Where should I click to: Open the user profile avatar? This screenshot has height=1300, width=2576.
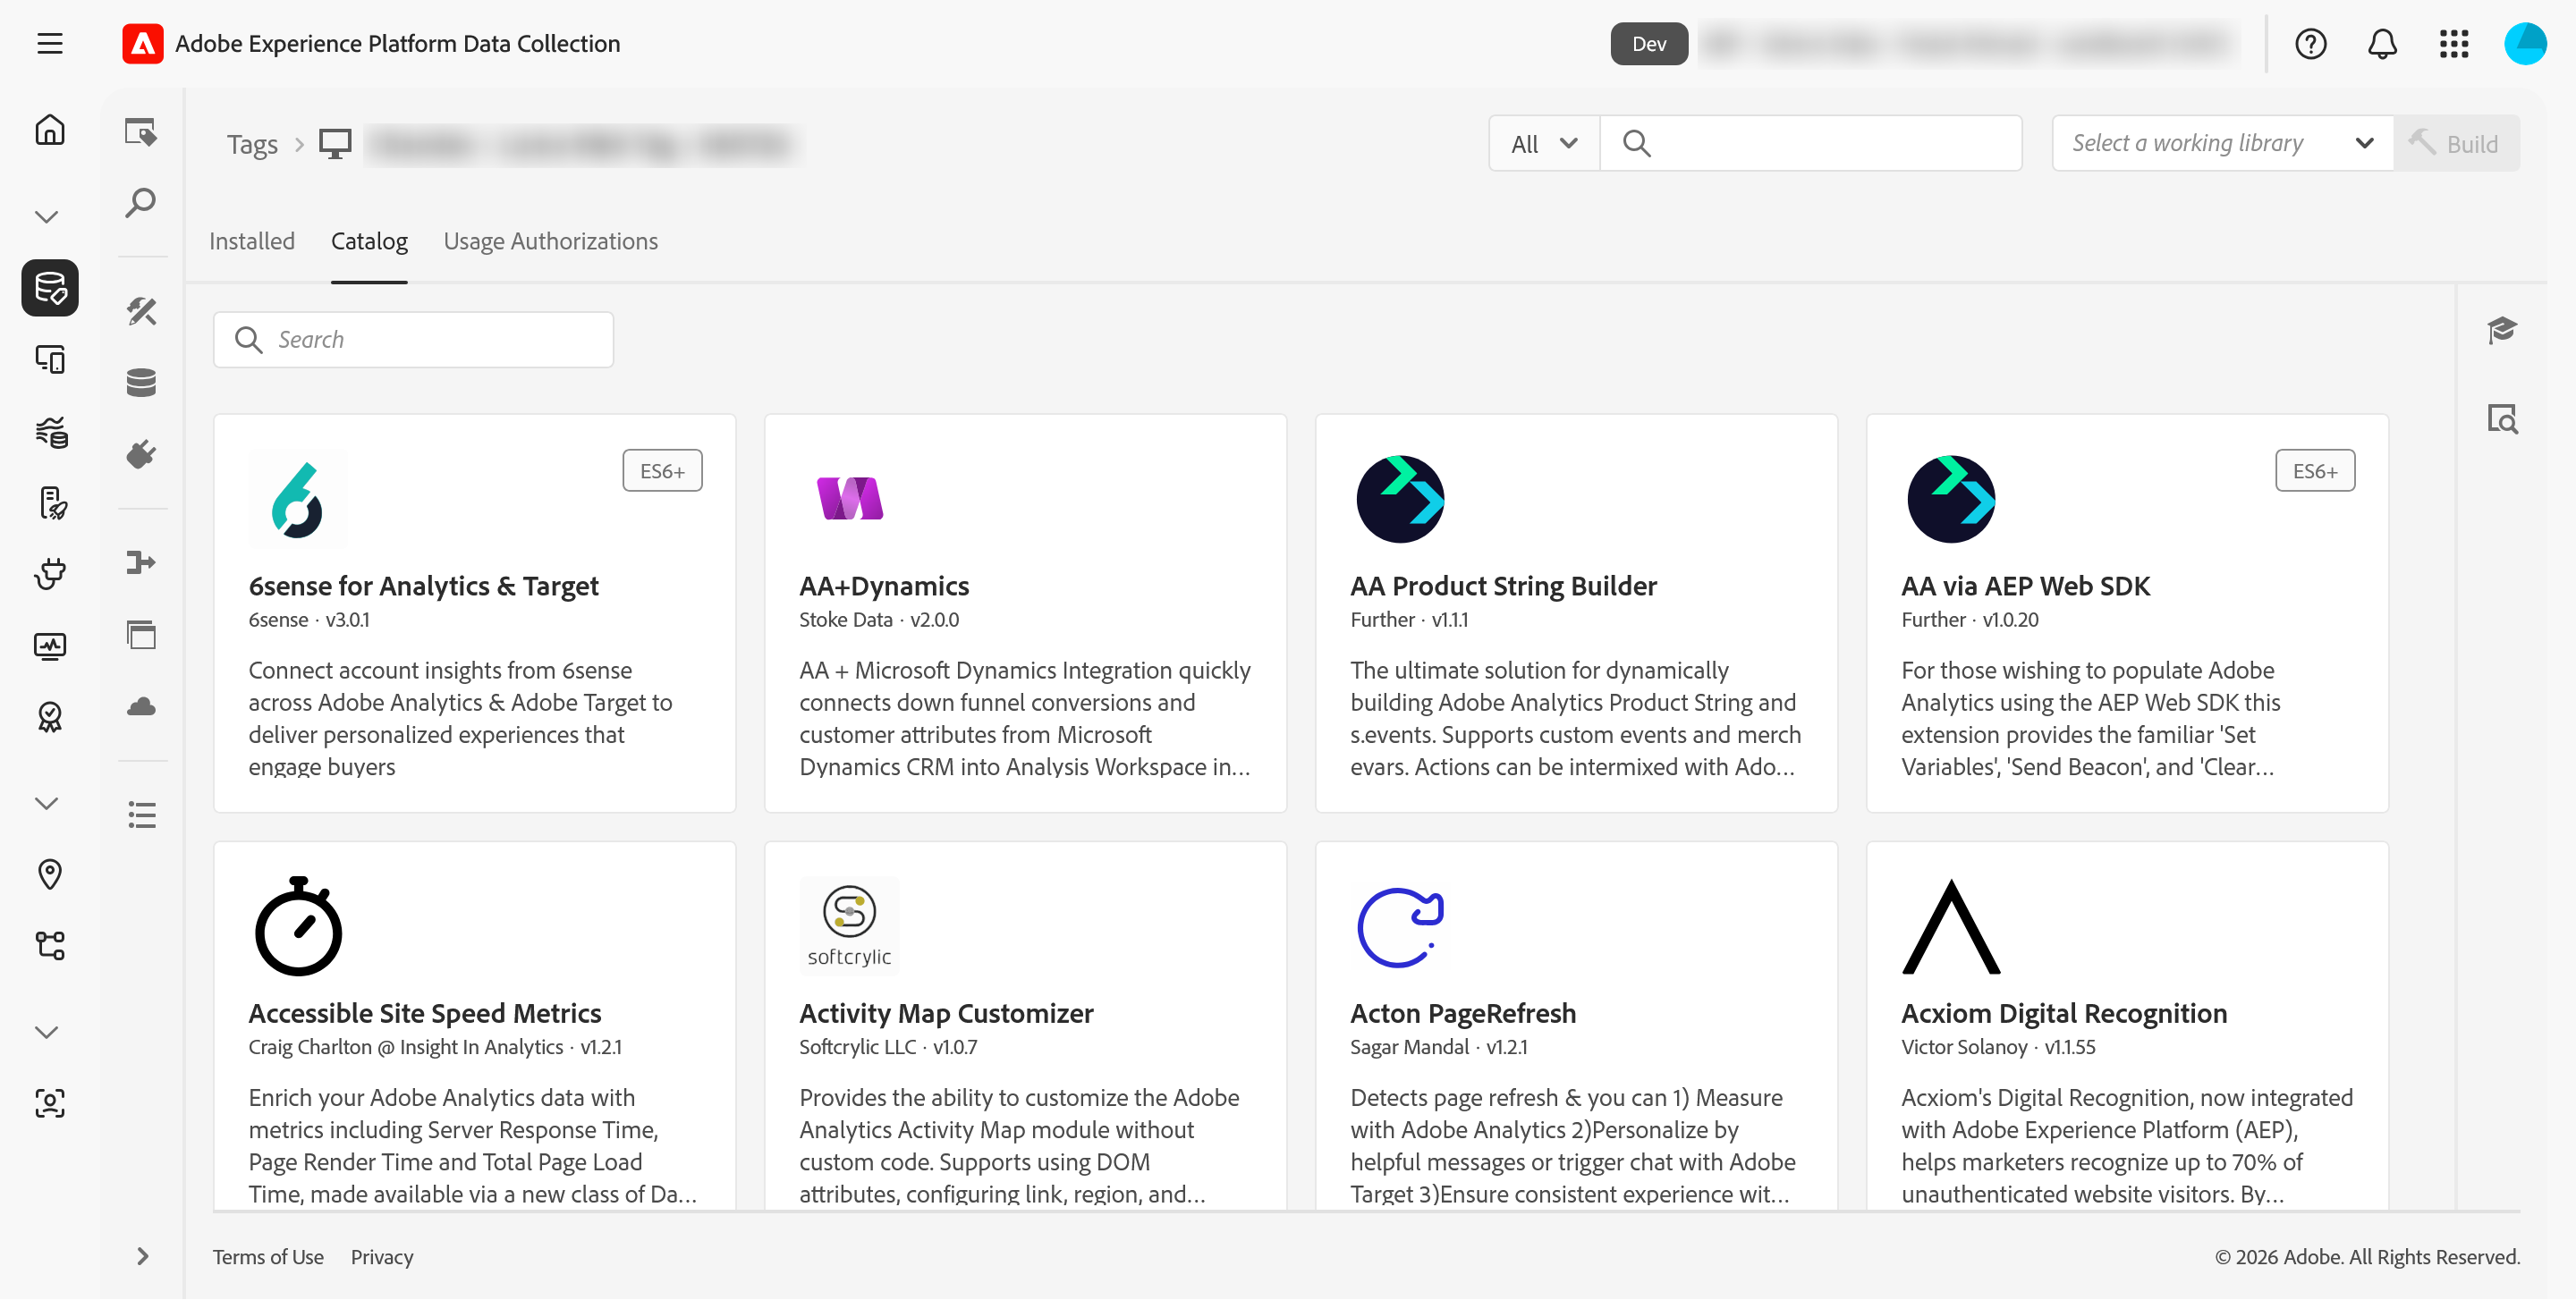[x=2524, y=44]
